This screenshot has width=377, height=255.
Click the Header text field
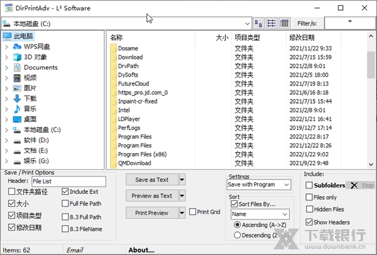coord(68,182)
